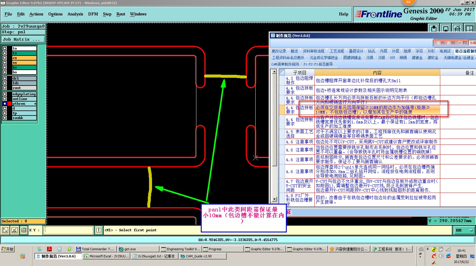
Task: Click the house home-view icon at top right
Action: point(457,28)
